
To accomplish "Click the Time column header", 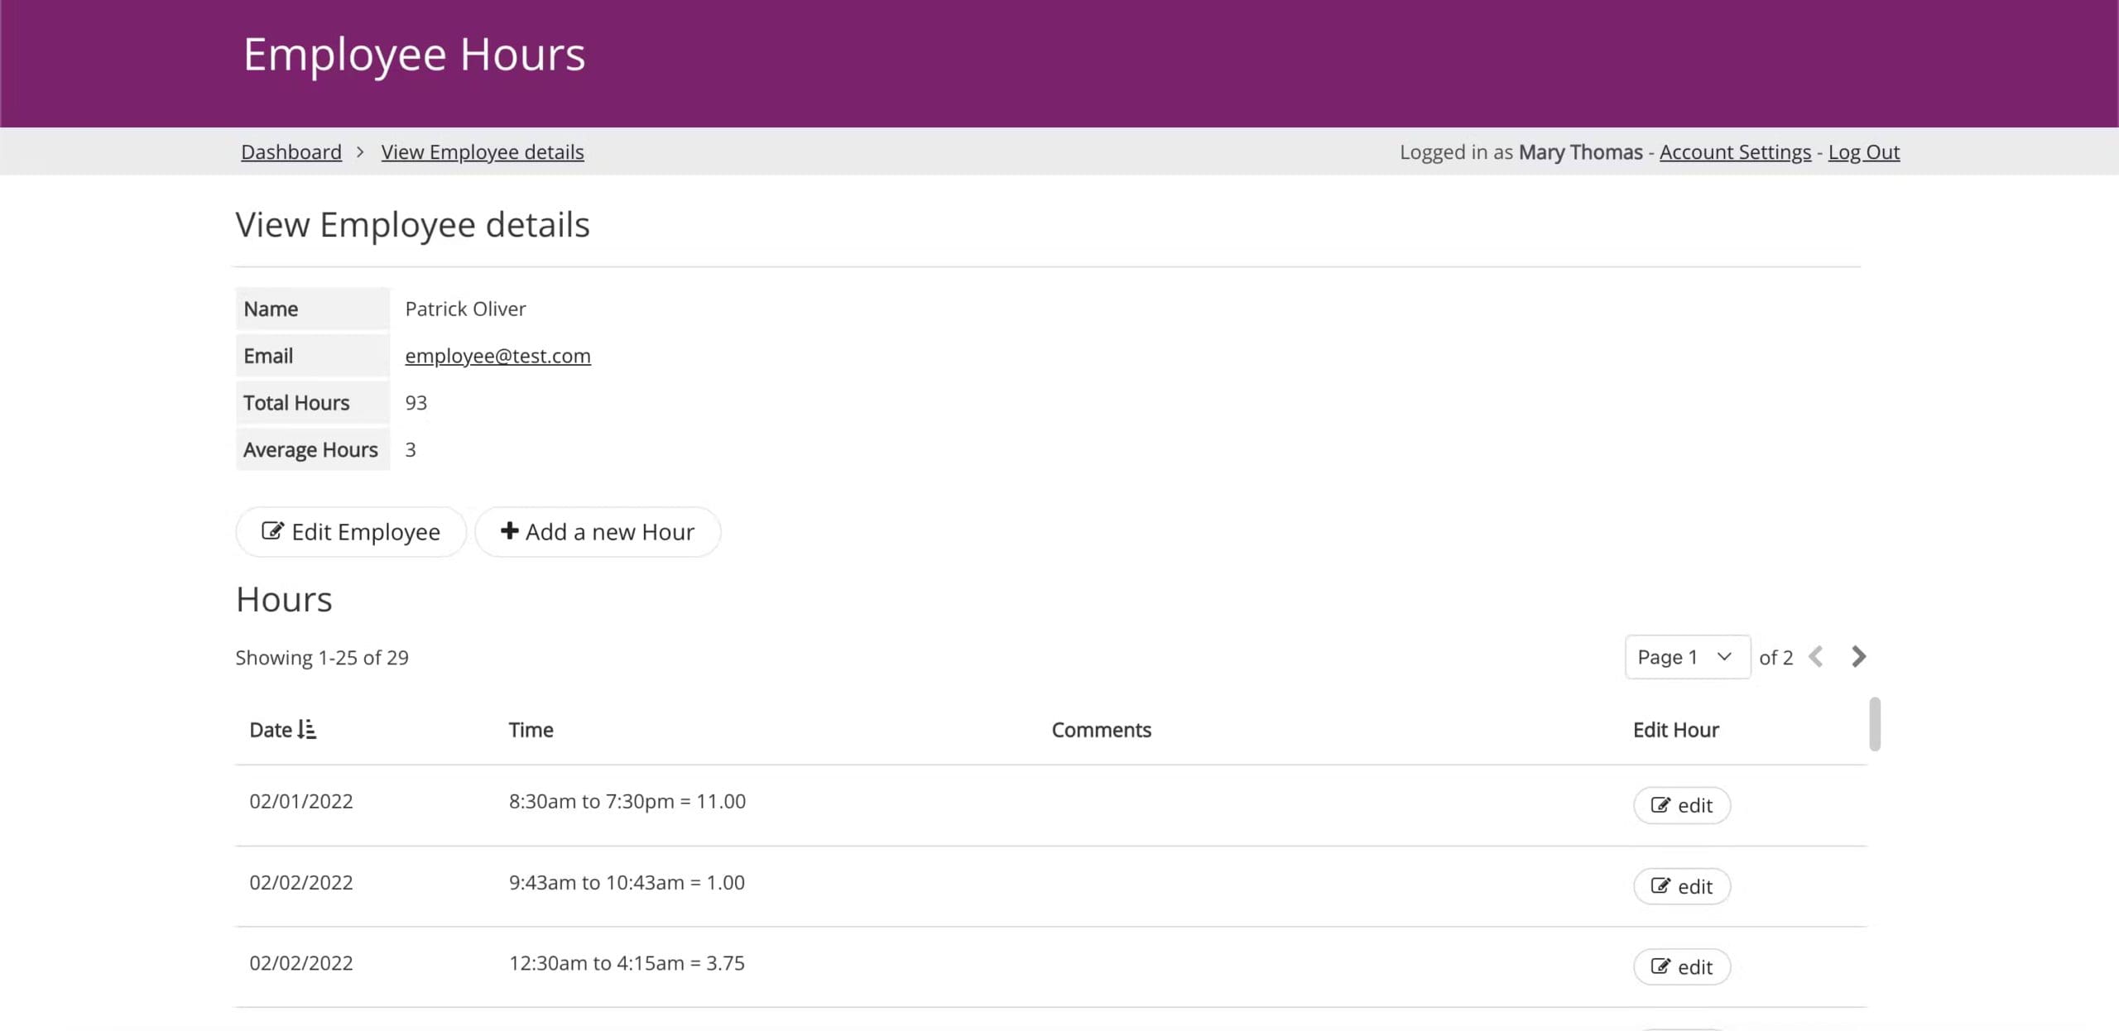I will (531, 730).
